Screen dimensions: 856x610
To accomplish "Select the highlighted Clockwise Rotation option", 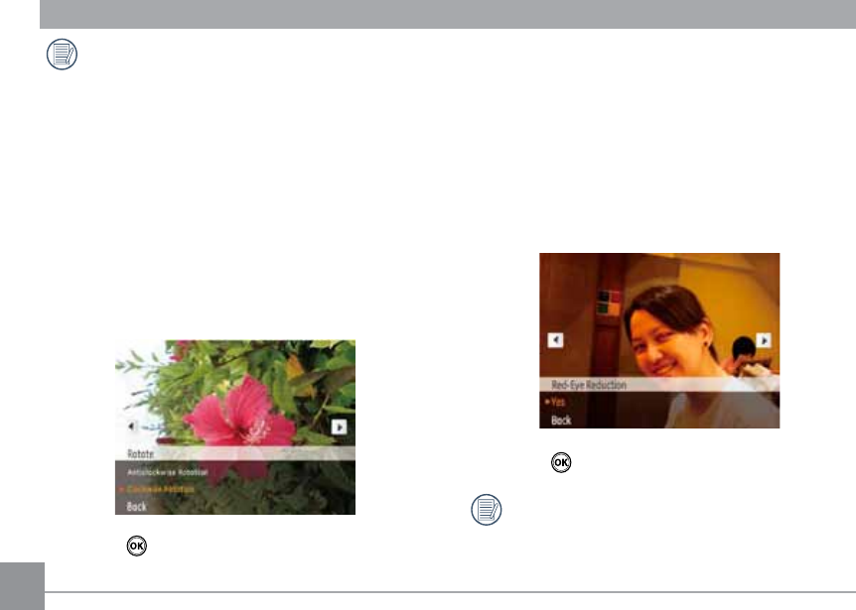I will coord(161,490).
